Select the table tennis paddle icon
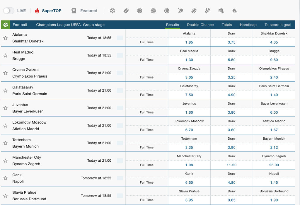The width and height of the screenshot is (300, 205). point(180,11)
